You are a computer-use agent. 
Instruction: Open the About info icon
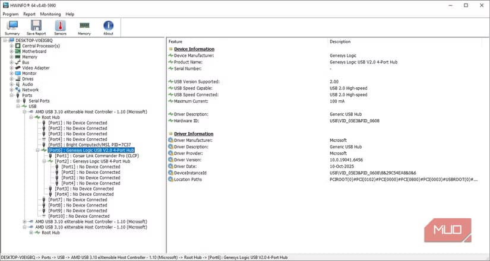pos(109,26)
